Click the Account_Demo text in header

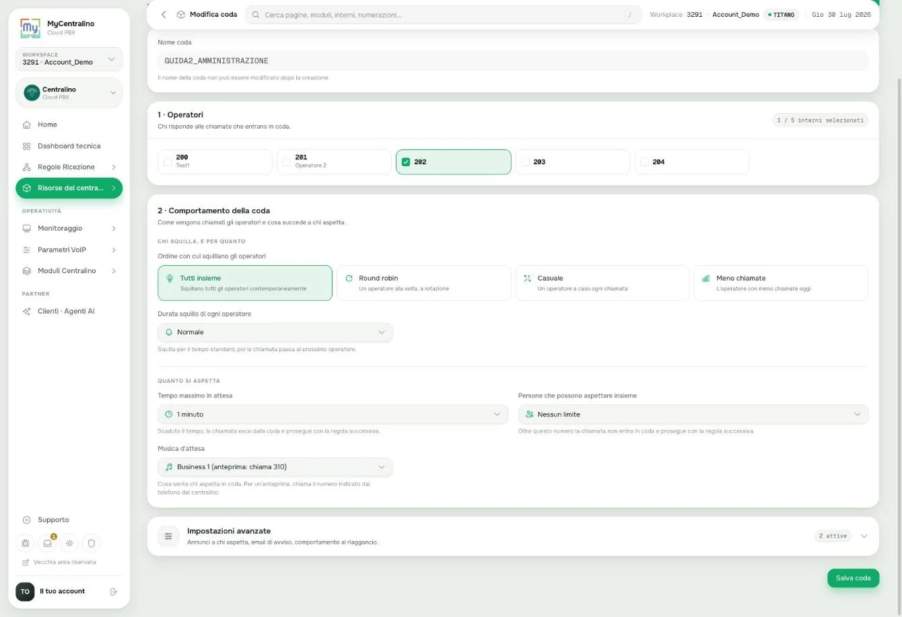(x=736, y=14)
